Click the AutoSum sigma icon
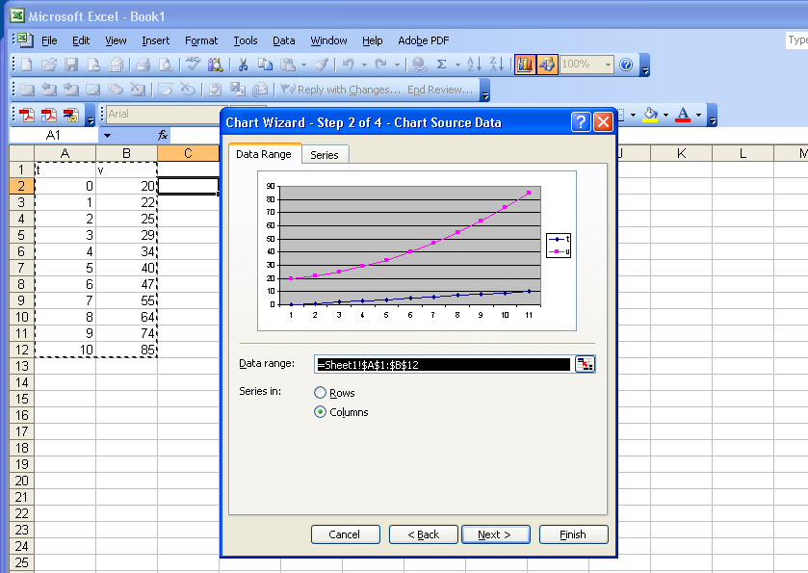The width and height of the screenshot is (808, 573). [x=442, y=65]
